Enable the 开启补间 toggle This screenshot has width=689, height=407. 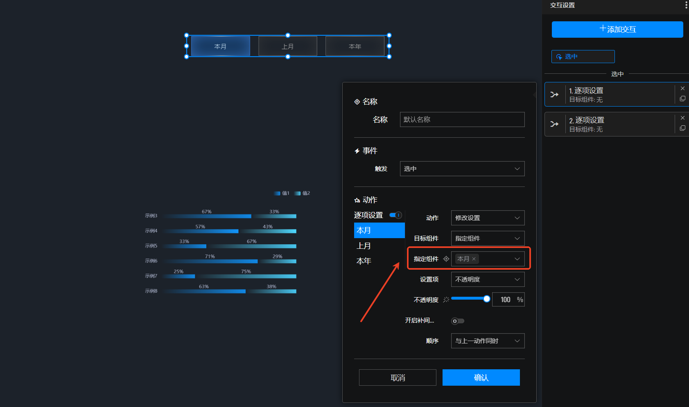[457, 321]
